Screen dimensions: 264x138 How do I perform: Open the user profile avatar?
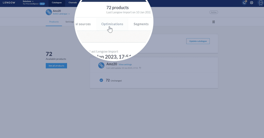[261, 3]
